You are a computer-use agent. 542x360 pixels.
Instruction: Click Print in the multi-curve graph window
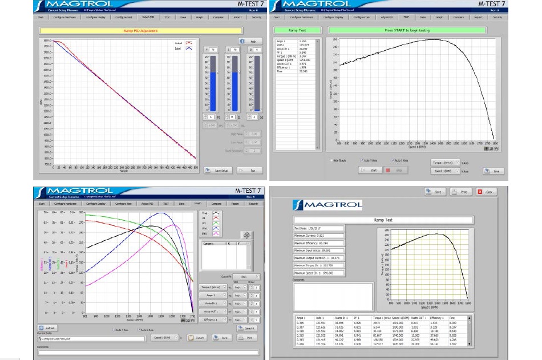(x=246, y=338)
